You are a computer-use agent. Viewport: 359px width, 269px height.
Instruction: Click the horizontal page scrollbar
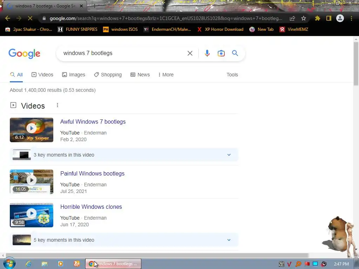(x=157, y=255)
